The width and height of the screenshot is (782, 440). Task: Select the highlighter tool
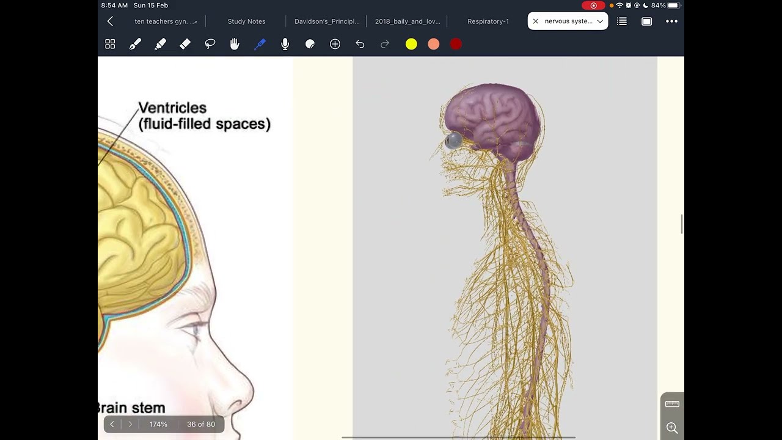tap(160, 44)
